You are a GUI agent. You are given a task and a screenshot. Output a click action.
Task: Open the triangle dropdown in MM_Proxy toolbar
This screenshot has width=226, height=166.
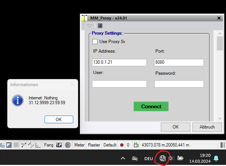90,26
